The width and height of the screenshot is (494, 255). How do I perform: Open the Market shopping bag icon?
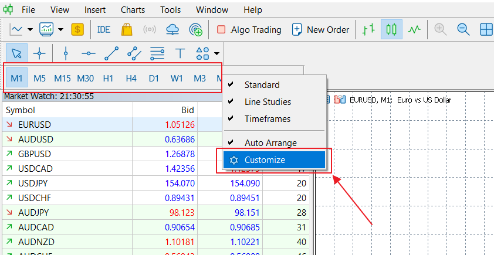point(126,29)
